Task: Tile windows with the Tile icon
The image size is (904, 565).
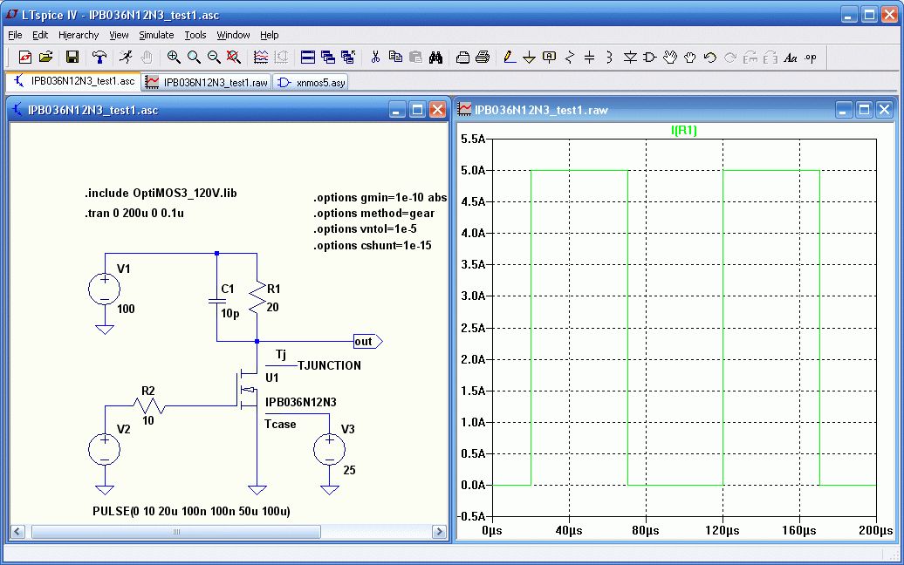Action: coord(307,57)
